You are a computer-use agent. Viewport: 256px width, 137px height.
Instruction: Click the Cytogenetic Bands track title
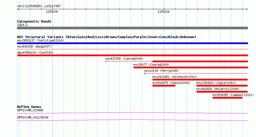tap(34, 21)
